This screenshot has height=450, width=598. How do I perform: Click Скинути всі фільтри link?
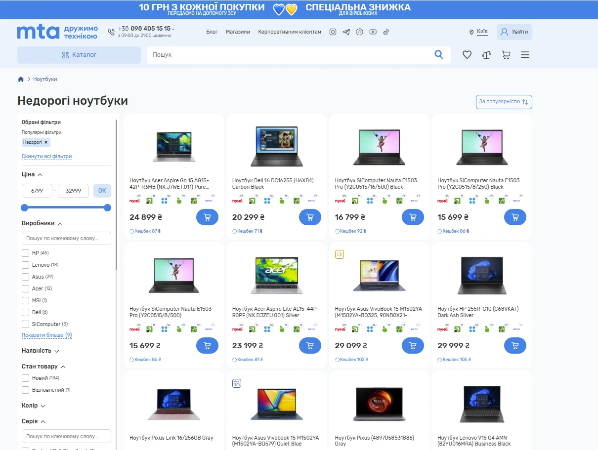[x=47, y=157]
